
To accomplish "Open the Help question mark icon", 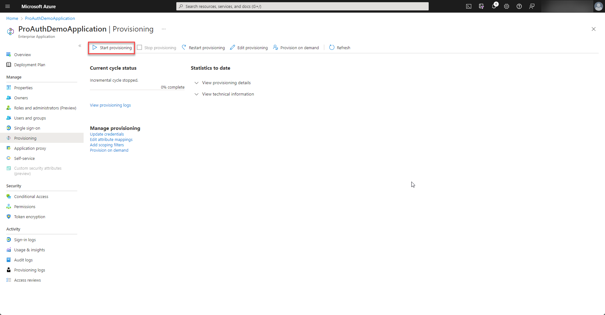I will pyautogui.click(x=519, y=6).
